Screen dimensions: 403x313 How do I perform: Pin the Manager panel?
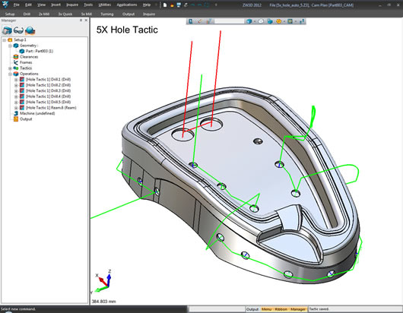click(81, 20)
